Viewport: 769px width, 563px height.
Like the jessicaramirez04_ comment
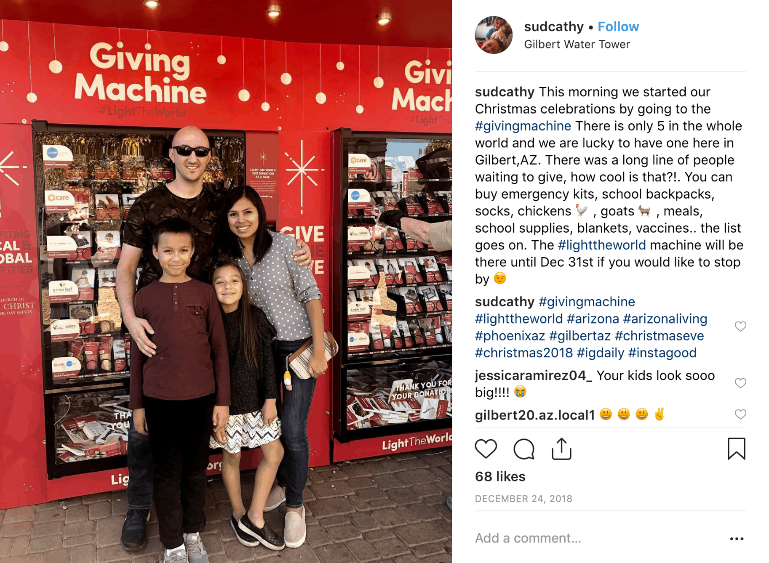740,383
